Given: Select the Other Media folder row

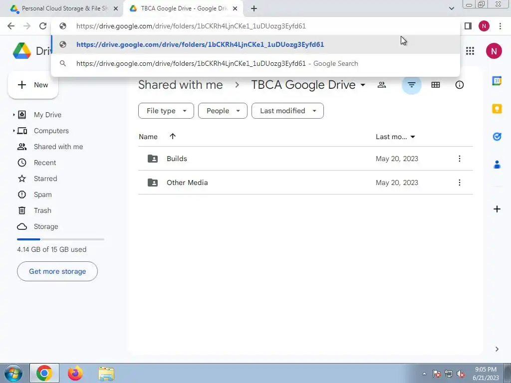Looking at the screenshot, I should [305, 183].
